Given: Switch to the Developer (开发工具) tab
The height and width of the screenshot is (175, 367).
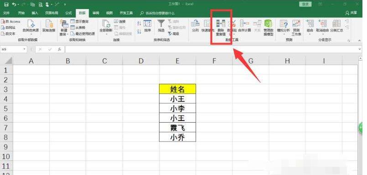Looking at the screenshot, I should pyautogui.click(x=126, y=13).
